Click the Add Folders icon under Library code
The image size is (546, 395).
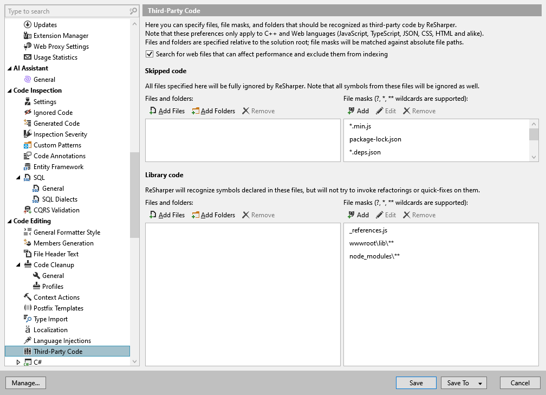coord(196,215)
